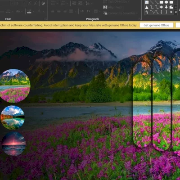Choose the five-point star shape
Image resolution: width=180 pixels, height=180 pixels.
[x=171, y=12]
